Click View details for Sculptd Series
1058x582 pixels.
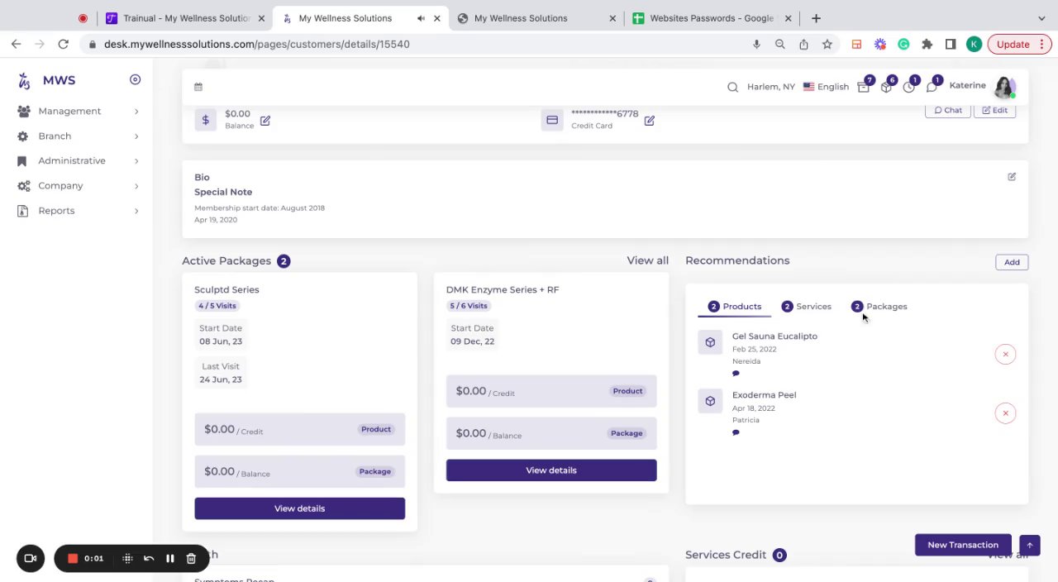pyautogui.click(x=299, y=508)
